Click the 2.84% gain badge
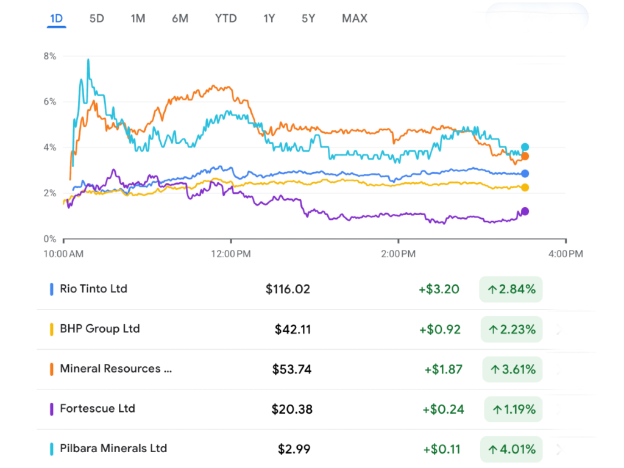The image size is (624, 468). tap(511, 289)
